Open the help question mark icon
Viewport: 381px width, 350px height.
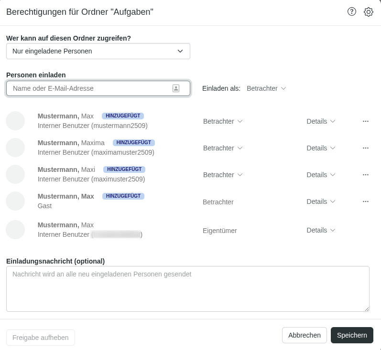[352, 12]
